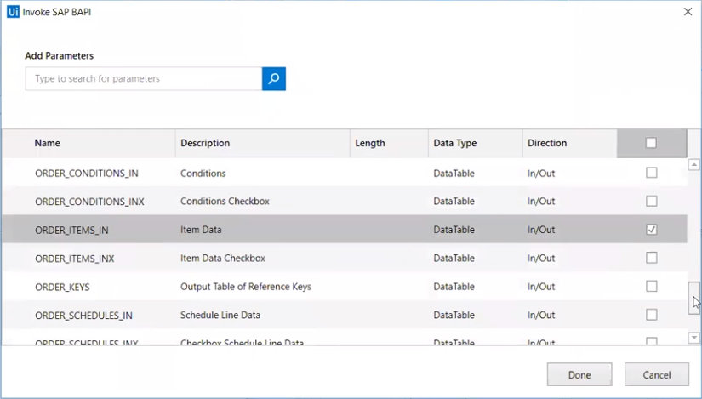
Task: Sort by the Length column header
Action: pyautogui.click(x=389, y=143)
